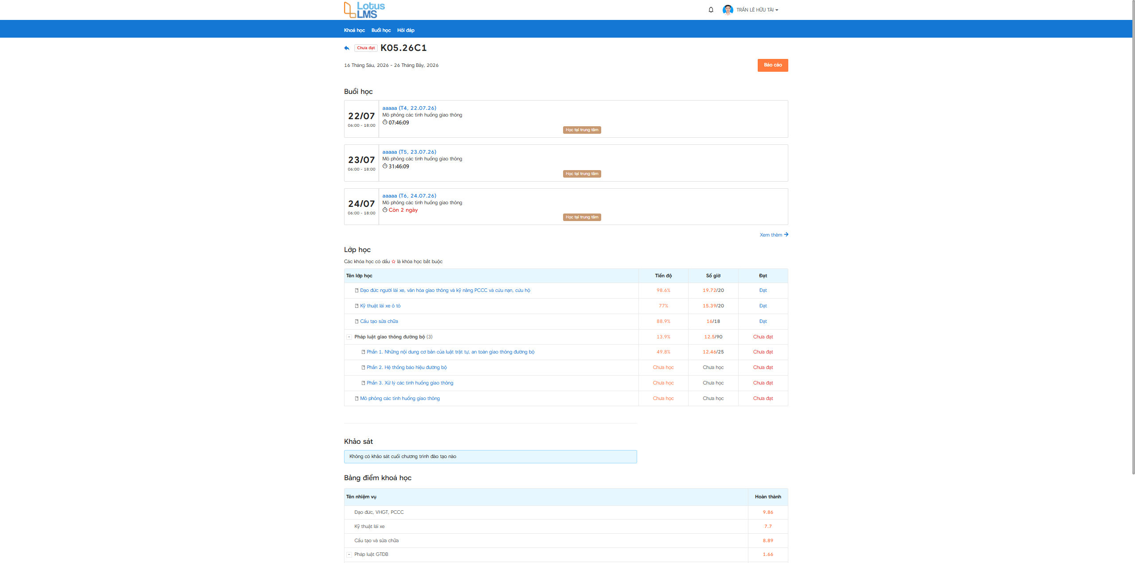Click the user avatar picture
The image size is (1135, 563).
coord(728,10)
